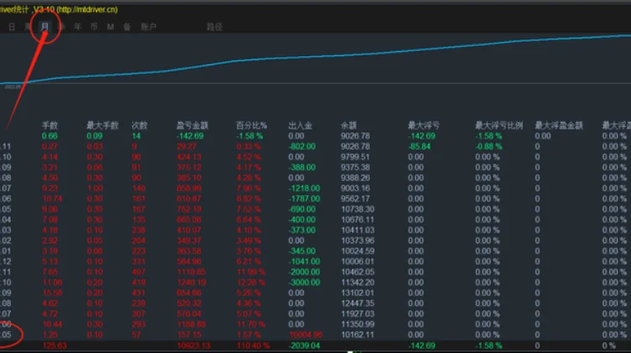Select the -3000.00 withdrawal cell
The width and height of the screenshot is (631, 353).
305,282
